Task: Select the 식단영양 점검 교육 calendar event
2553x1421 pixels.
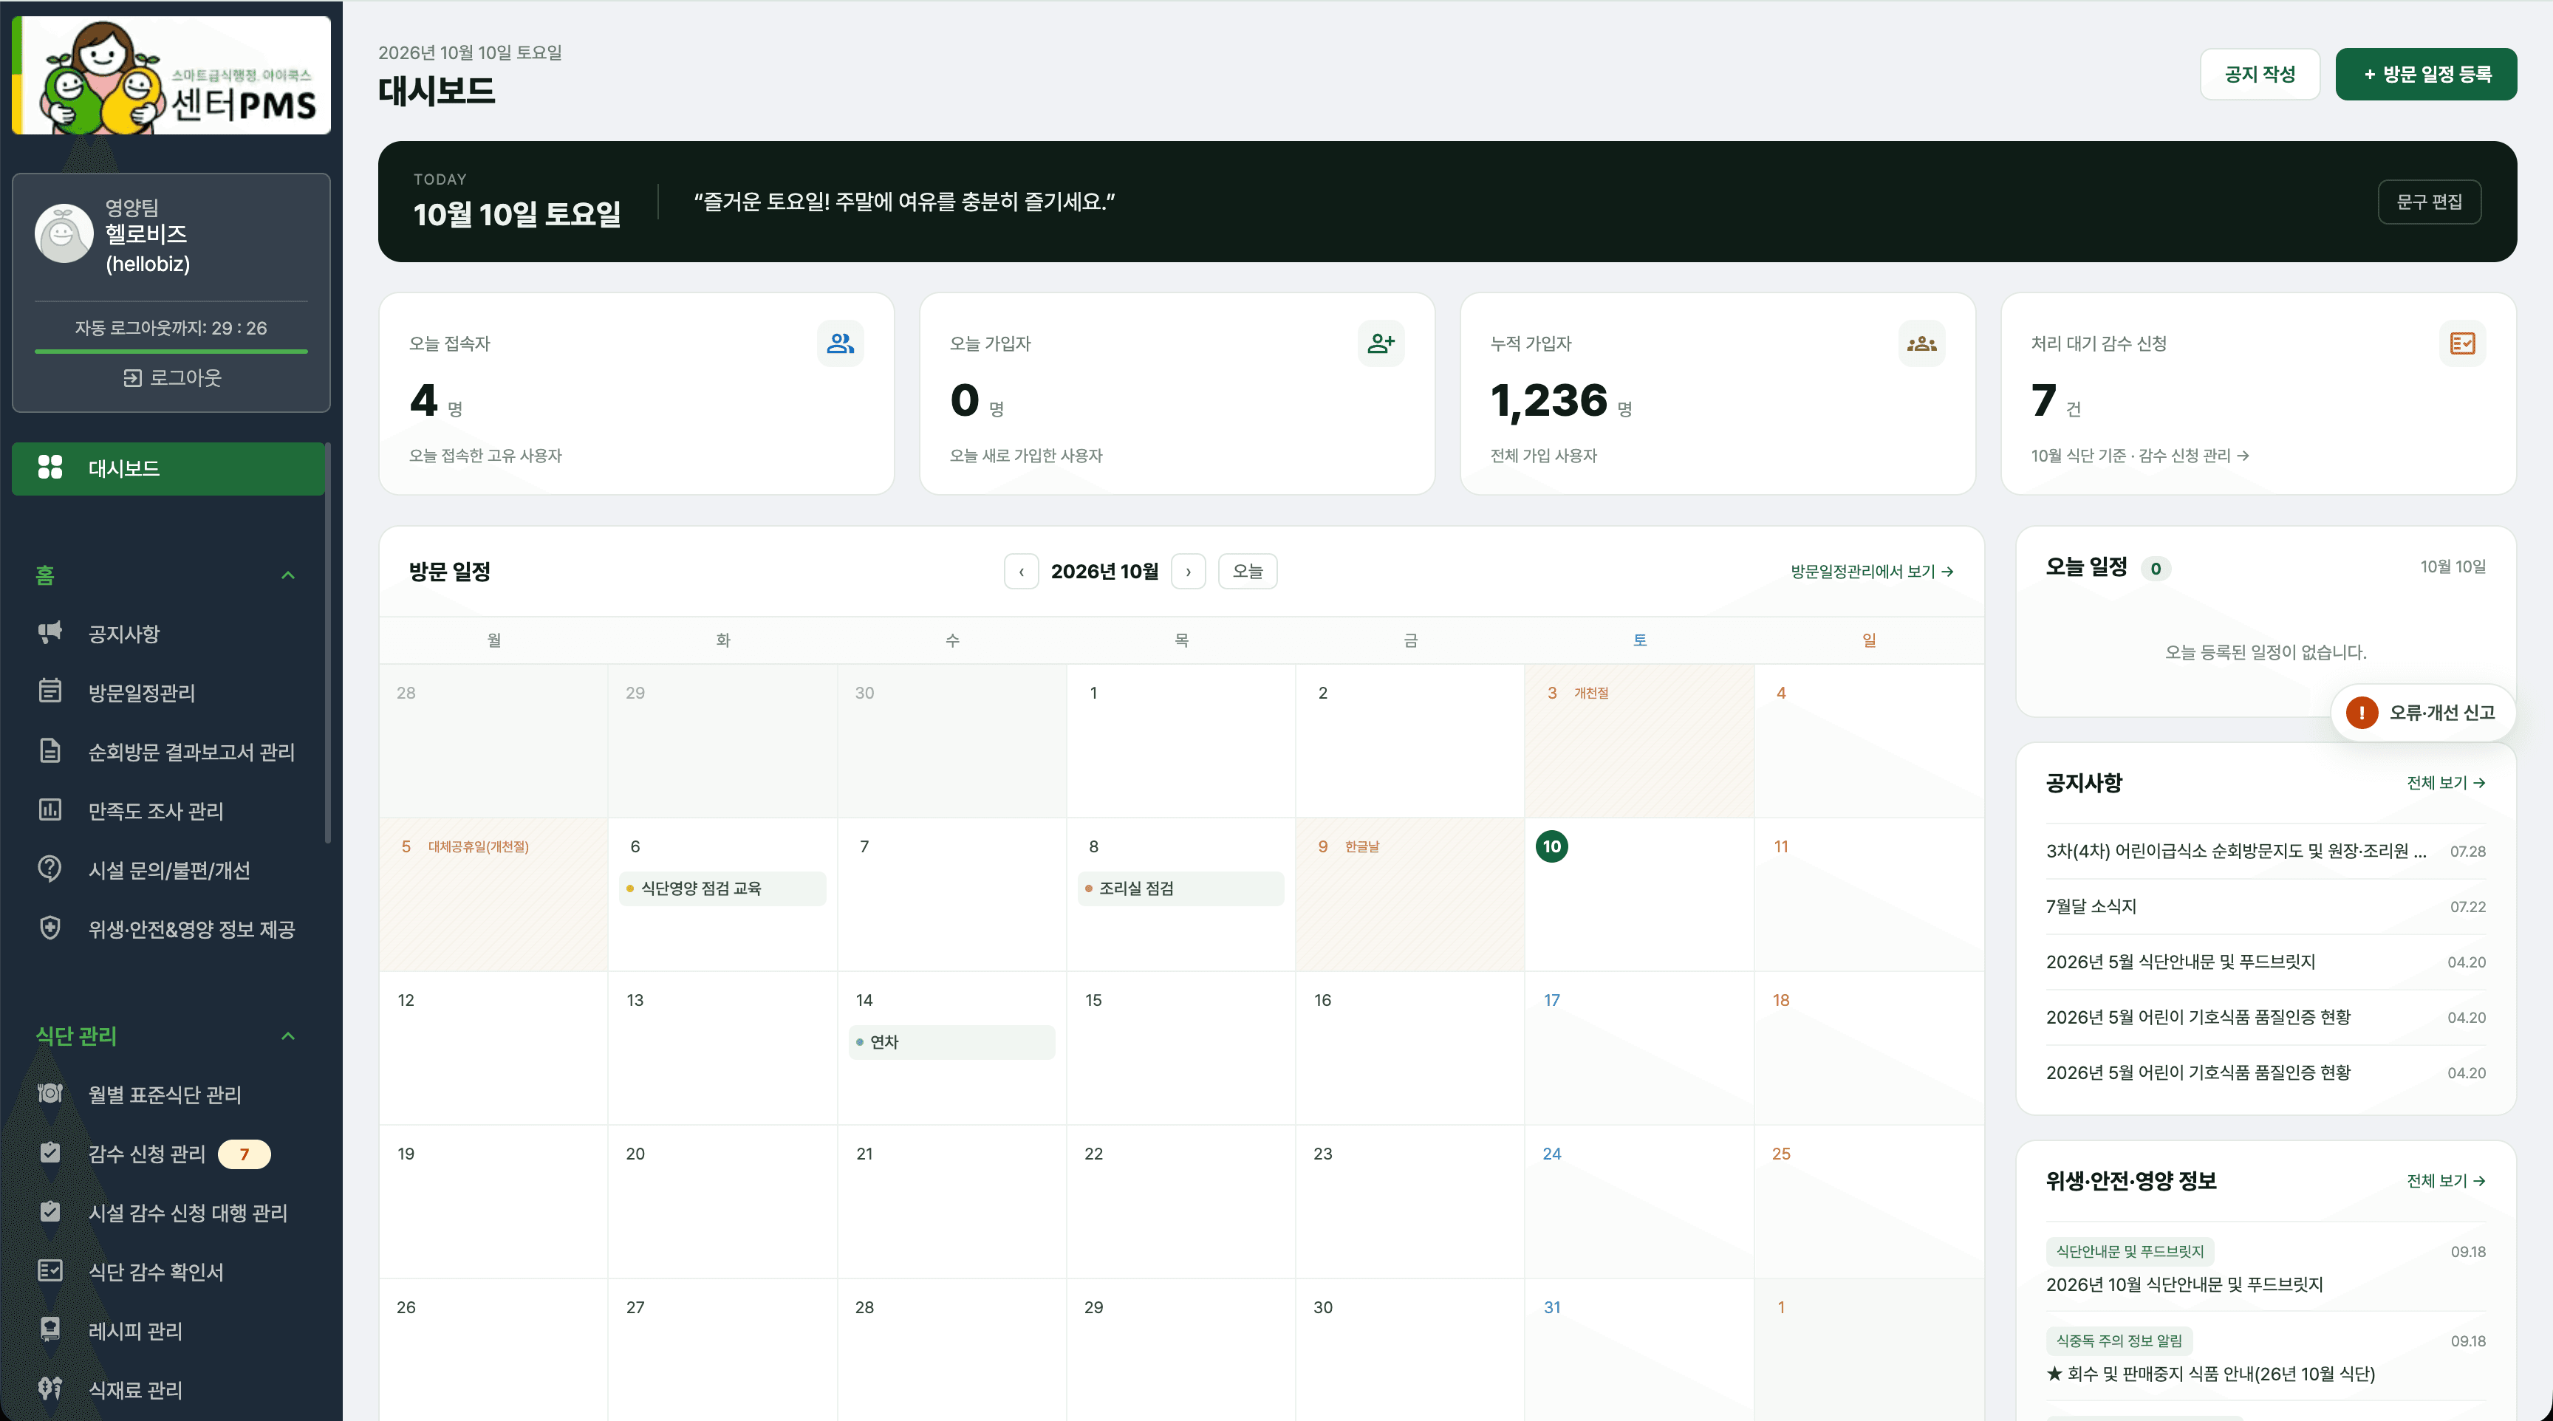Action: pyautogui.click(x=722, y=889)
